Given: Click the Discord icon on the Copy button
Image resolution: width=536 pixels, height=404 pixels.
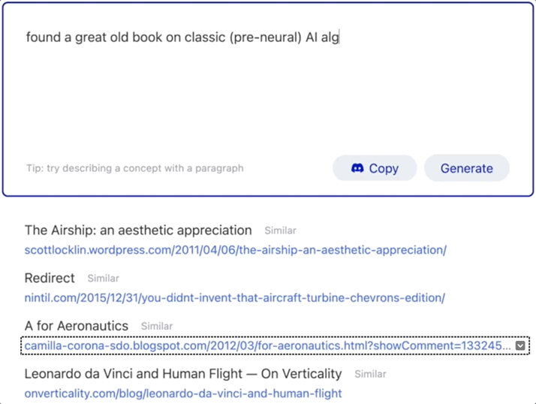Looking at the screenshot, I should 357,169.
